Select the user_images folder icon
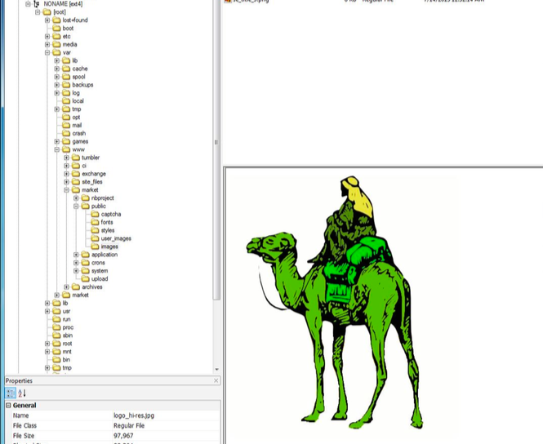The height and width of the screenshot is (444, 543). coord(94,238)
